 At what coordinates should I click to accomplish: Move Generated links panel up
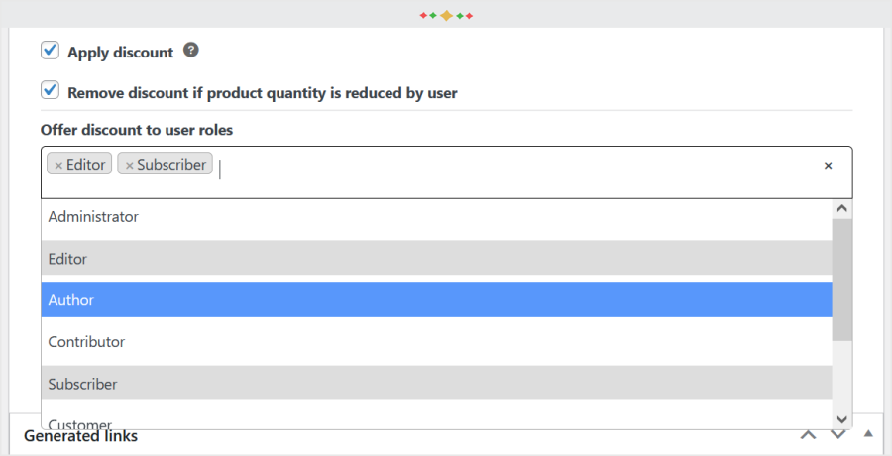(x=809, y=434)
